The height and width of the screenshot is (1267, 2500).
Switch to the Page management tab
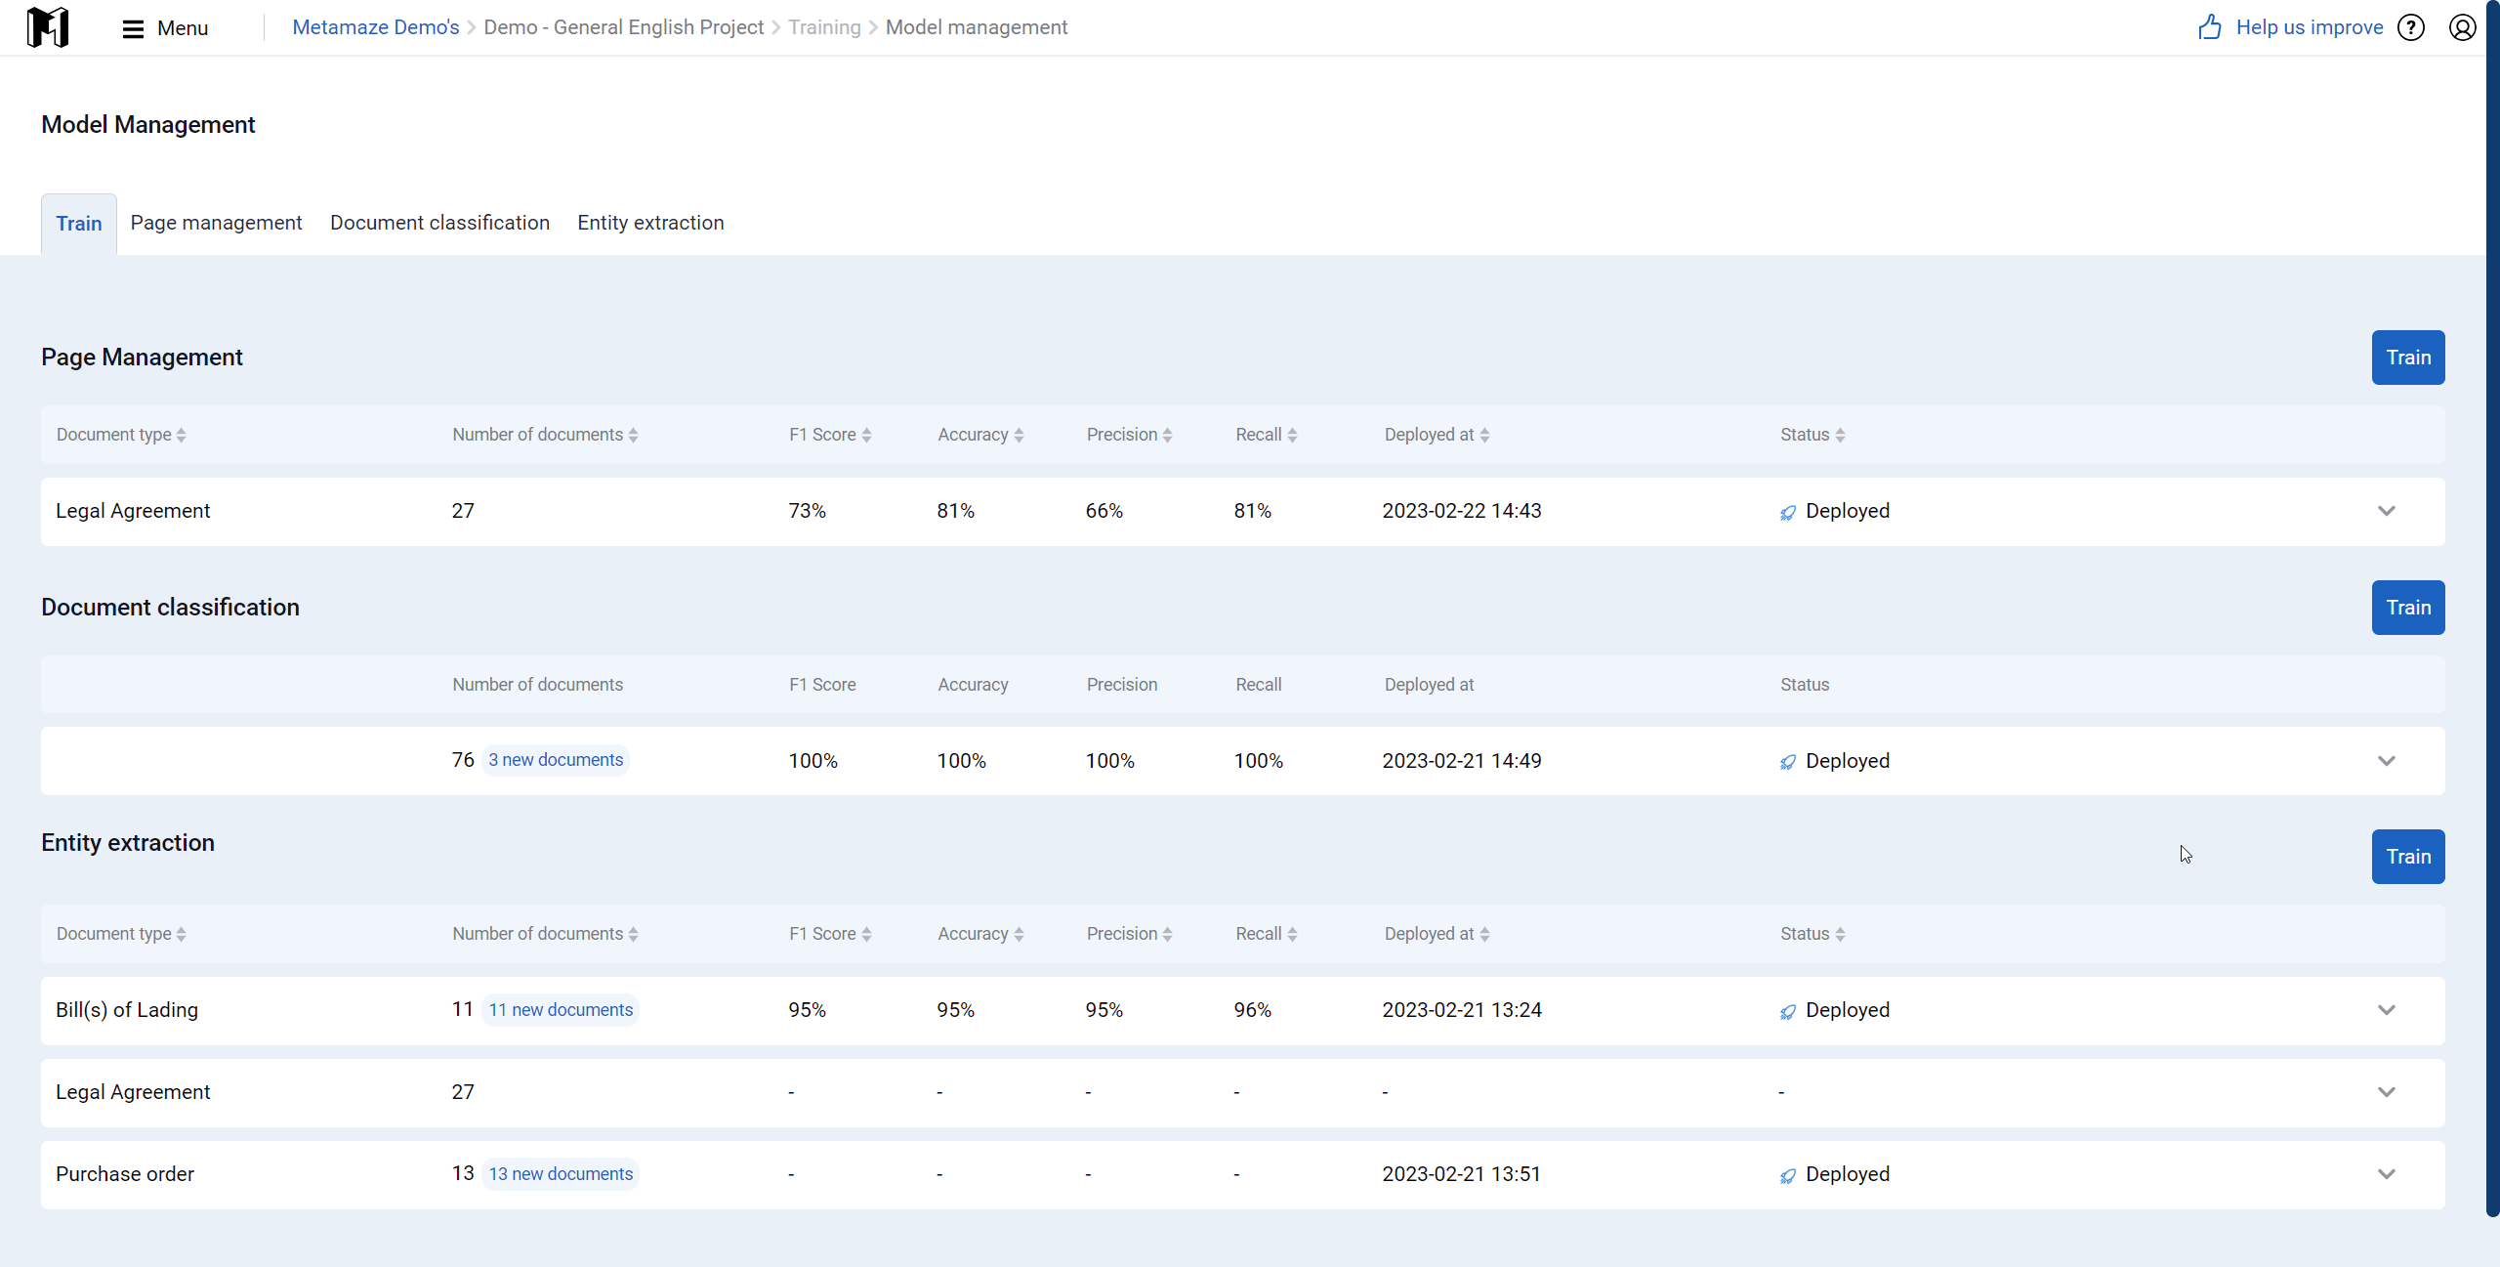[216, 223]
